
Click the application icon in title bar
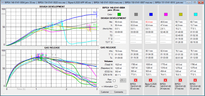[2, 2]
